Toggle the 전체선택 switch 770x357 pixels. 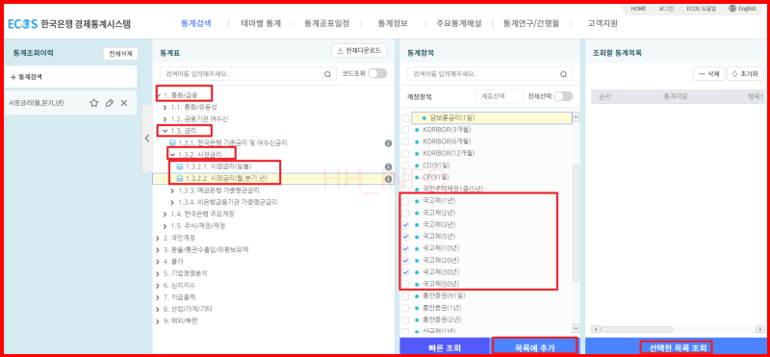pyautogui.click(x=563, y=96)
